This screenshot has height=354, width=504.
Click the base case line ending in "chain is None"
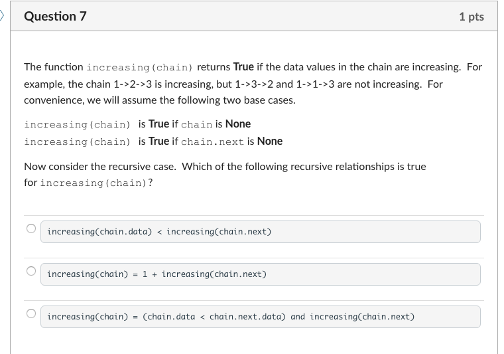pyautogui.click(x=137, y=124)
